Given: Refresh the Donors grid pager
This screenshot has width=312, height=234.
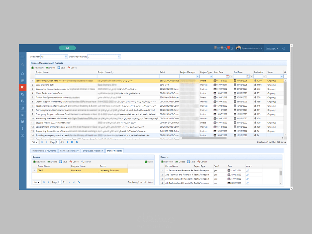Looking at the screenshot, I should pos(79,182).
